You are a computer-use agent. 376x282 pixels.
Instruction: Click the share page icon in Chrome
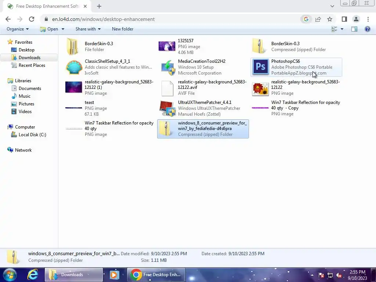[318, 19]
